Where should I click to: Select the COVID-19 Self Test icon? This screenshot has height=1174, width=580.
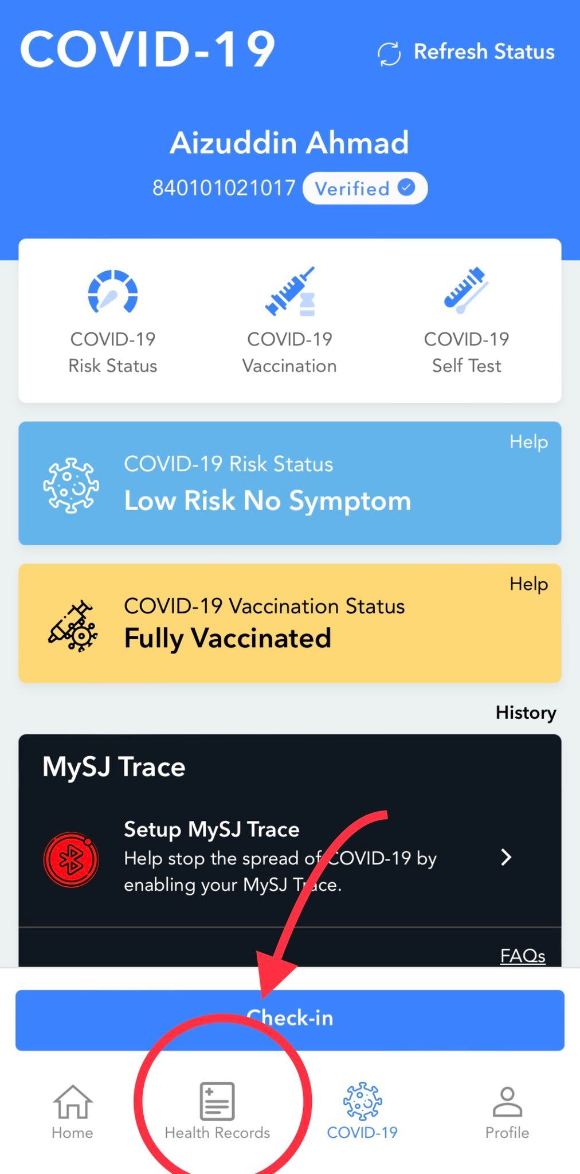tap(466, 291)
